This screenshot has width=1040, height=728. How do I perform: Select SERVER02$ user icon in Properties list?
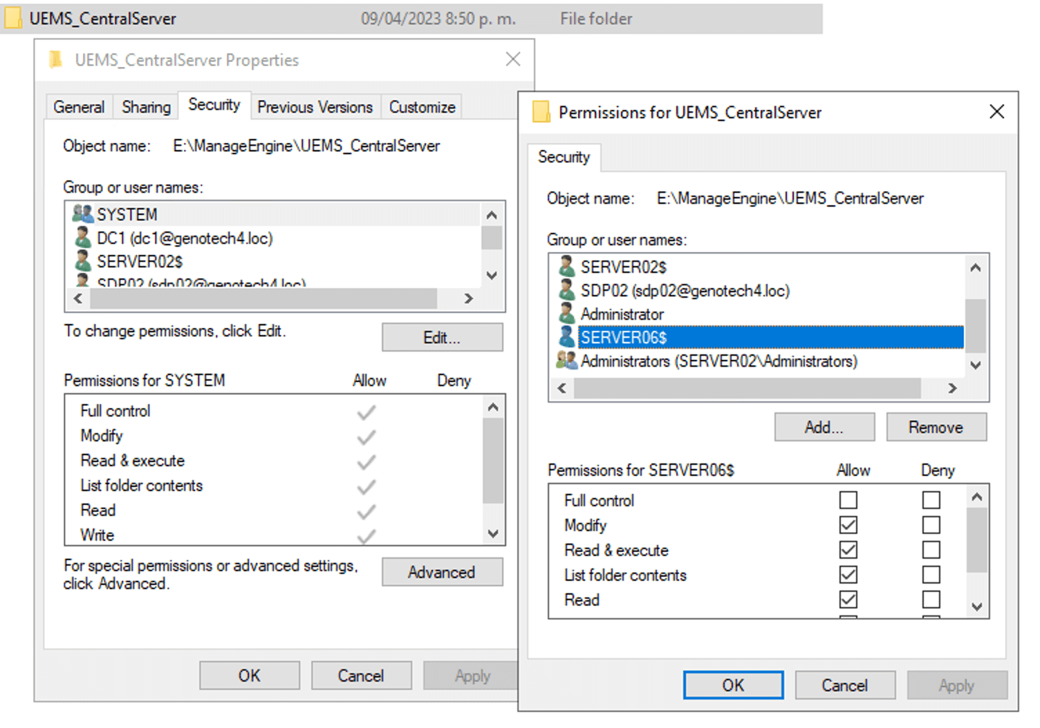83,261
